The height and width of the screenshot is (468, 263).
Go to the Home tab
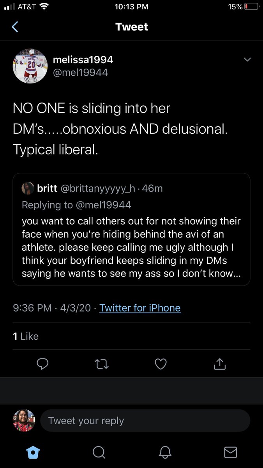coord(33,452)
